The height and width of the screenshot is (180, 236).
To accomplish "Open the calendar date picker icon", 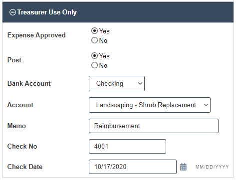I will point(183,167).
